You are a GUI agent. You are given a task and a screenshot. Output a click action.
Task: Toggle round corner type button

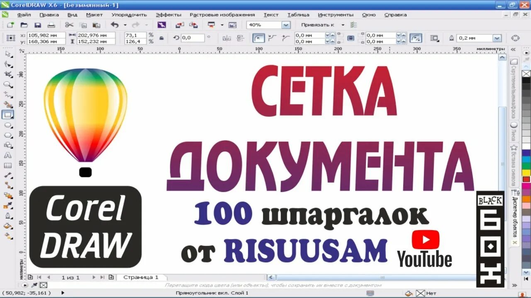259,38
